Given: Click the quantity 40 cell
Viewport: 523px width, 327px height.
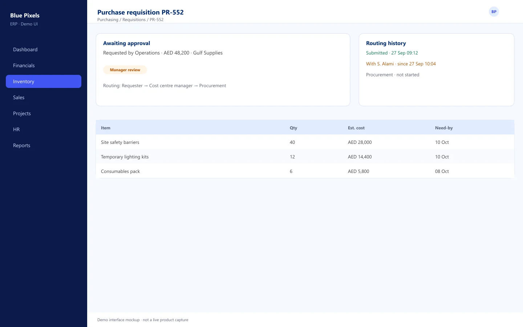Looking at the screenshot, I should [292, 142].
